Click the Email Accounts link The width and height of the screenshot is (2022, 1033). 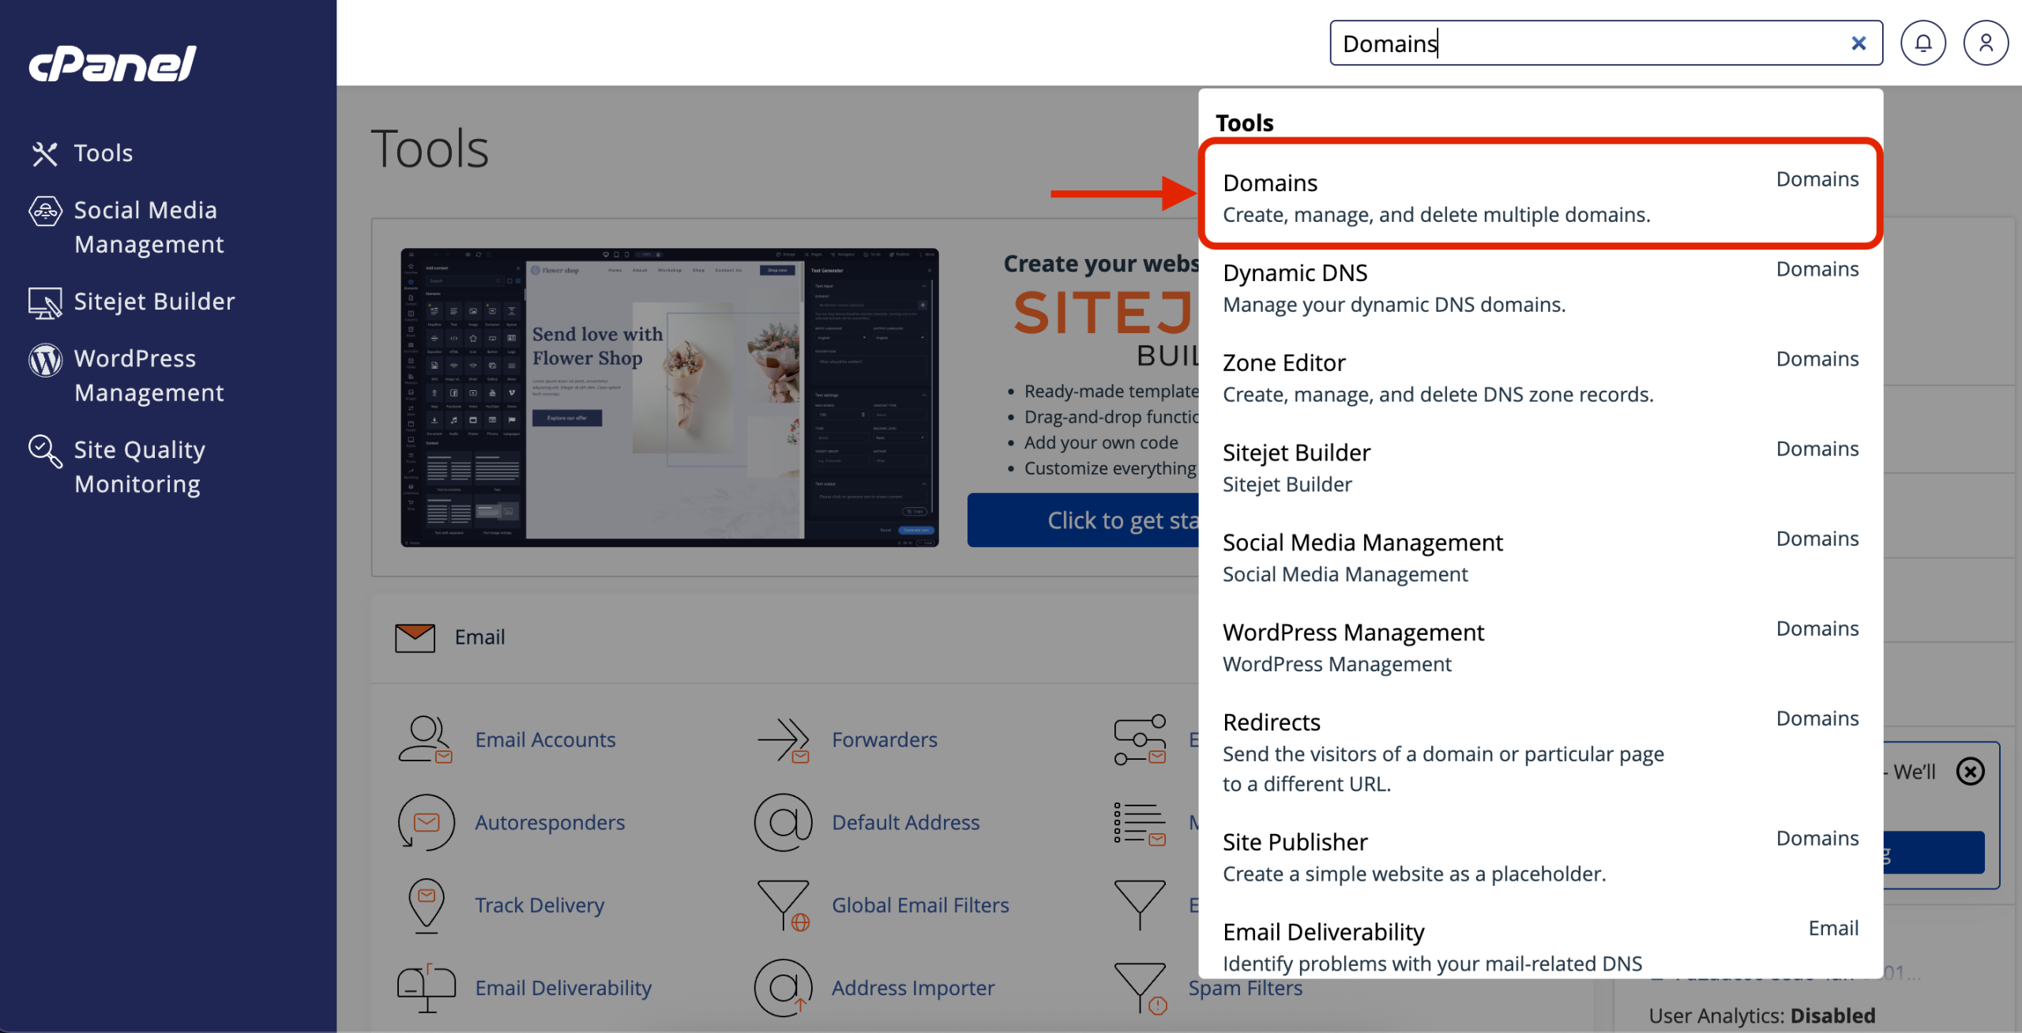click(545, 739)
